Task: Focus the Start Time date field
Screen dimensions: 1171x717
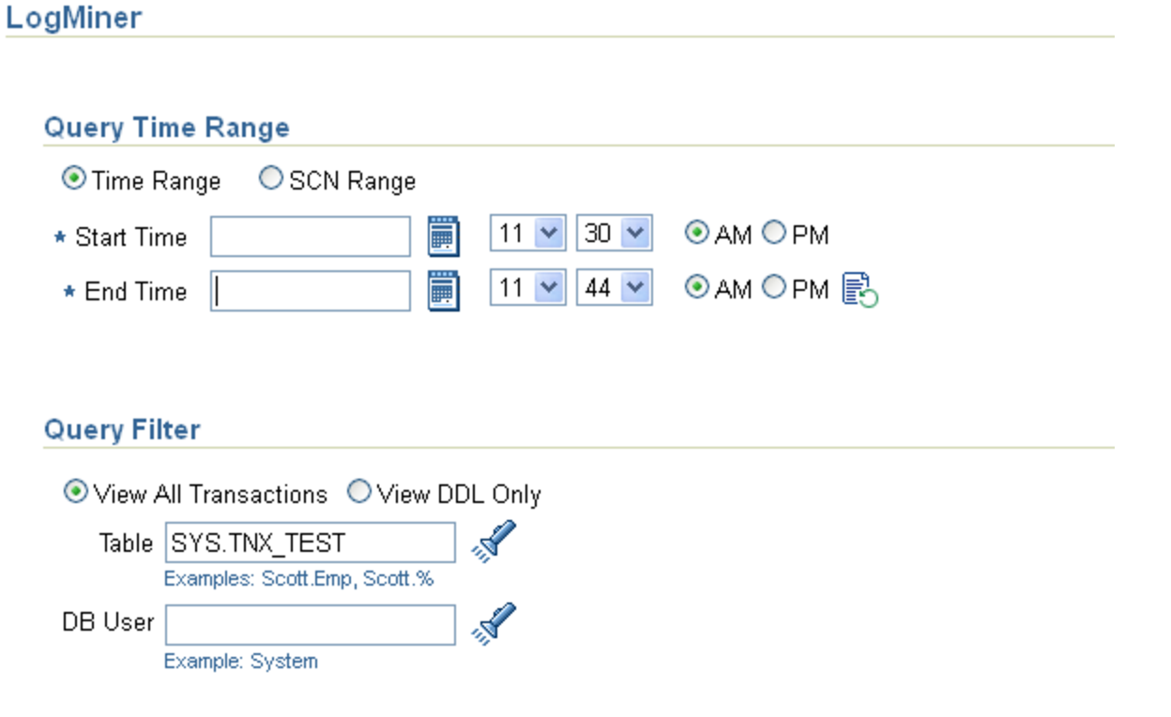Action: [x=311, y=236]
